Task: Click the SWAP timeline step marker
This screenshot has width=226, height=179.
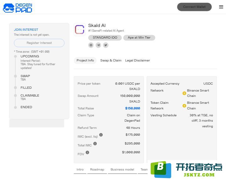Action: tap(15, 76)
